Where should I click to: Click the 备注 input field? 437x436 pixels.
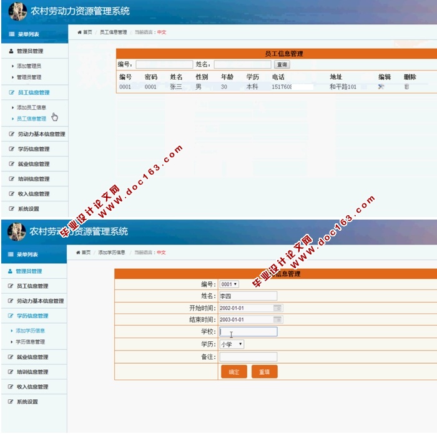248,357
